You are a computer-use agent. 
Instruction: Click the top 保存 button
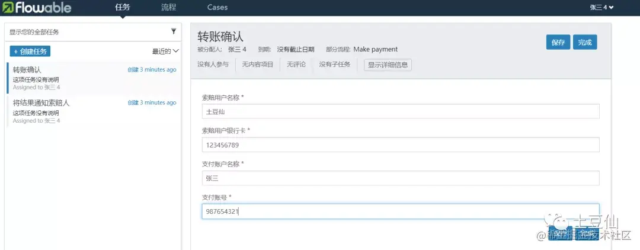click(x=558, y=43)
